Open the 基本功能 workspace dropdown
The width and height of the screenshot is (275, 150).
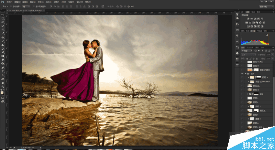coord(266,7)
